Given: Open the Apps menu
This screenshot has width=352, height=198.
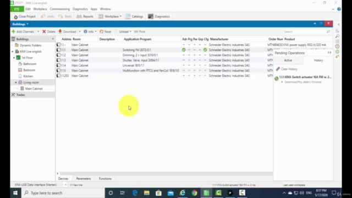Looking at the screenshot, I should 94,9.
